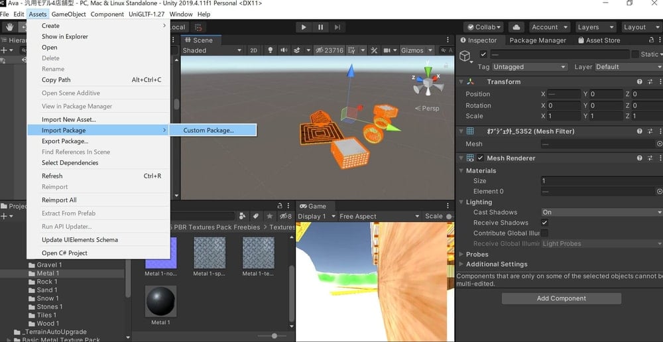Toggle scene lighting bulb icon
Viewport: 663px width, 342px height.
pos(271,50)
